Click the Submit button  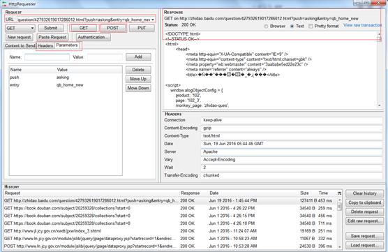[51, 28]
